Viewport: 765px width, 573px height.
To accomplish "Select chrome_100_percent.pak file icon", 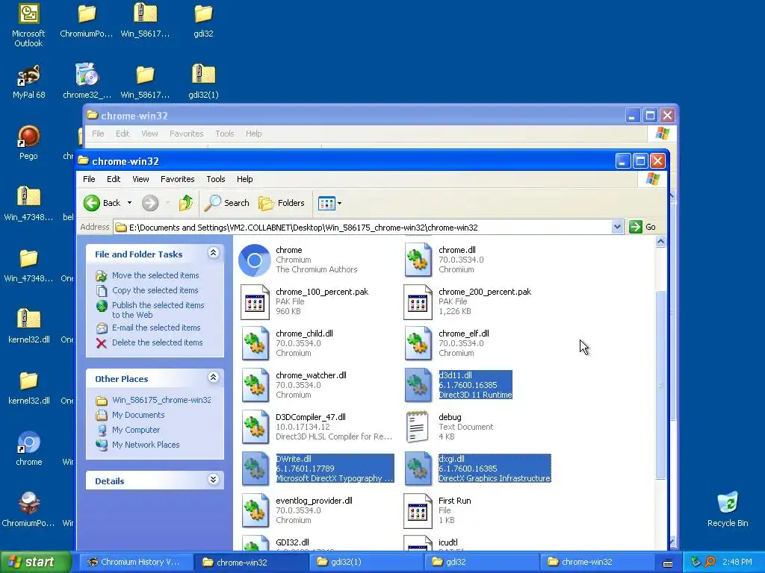I will click(x=255, y=302).
